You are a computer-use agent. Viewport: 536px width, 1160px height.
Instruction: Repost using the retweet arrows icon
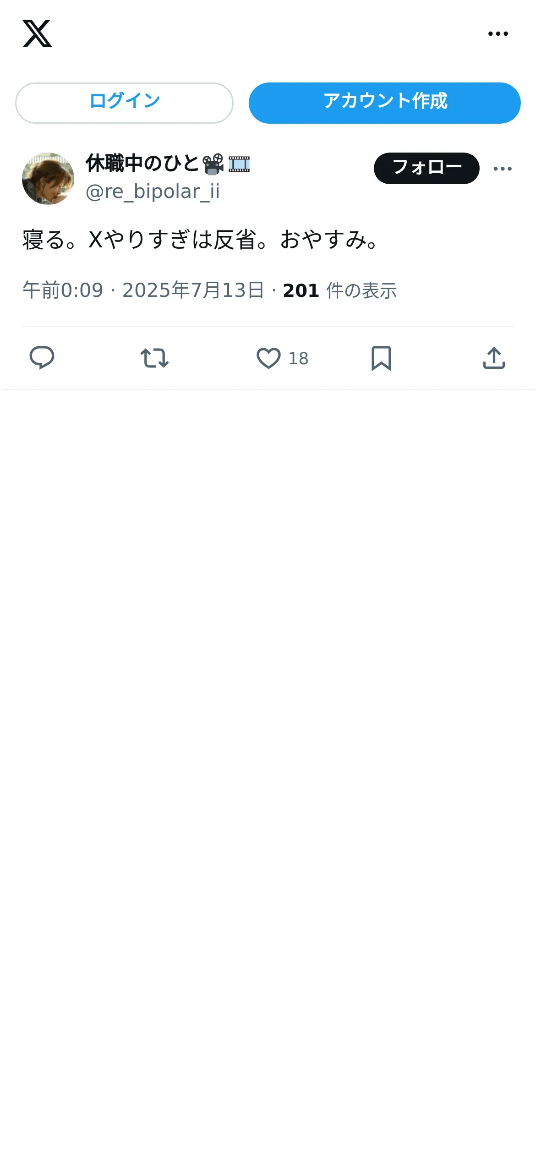(x=154, y=358)
